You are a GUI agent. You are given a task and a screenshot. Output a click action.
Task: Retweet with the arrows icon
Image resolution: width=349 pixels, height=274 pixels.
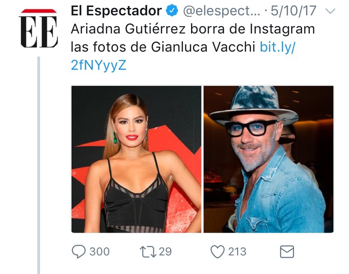click(148, 252)
